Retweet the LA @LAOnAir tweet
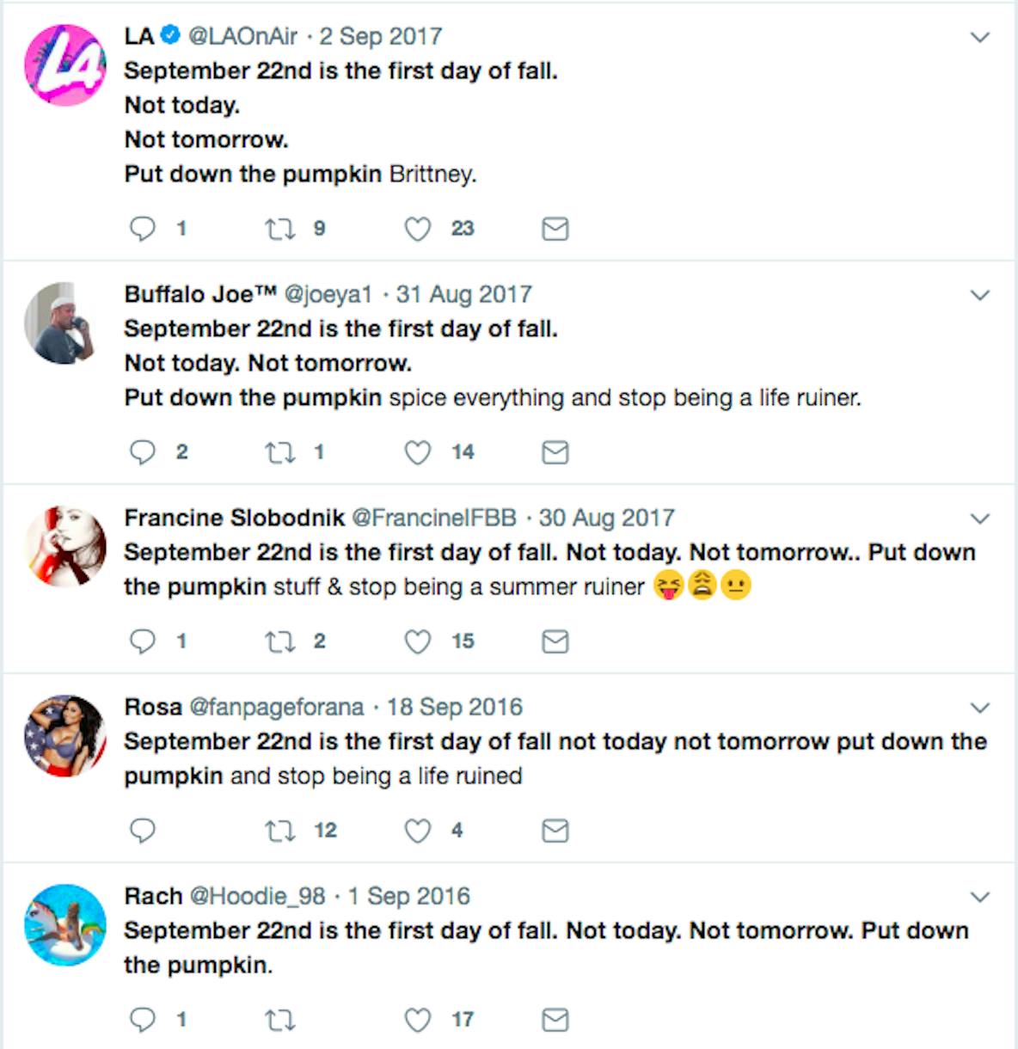 coord(279,229)
